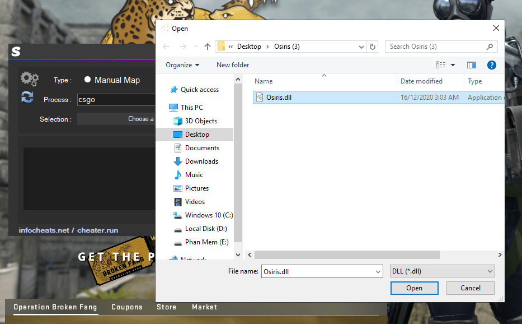Go back in Open dialog
Image resolution: width=522 pixels, height=324 pixels.
pyautogui.click(x=167, y=47)
